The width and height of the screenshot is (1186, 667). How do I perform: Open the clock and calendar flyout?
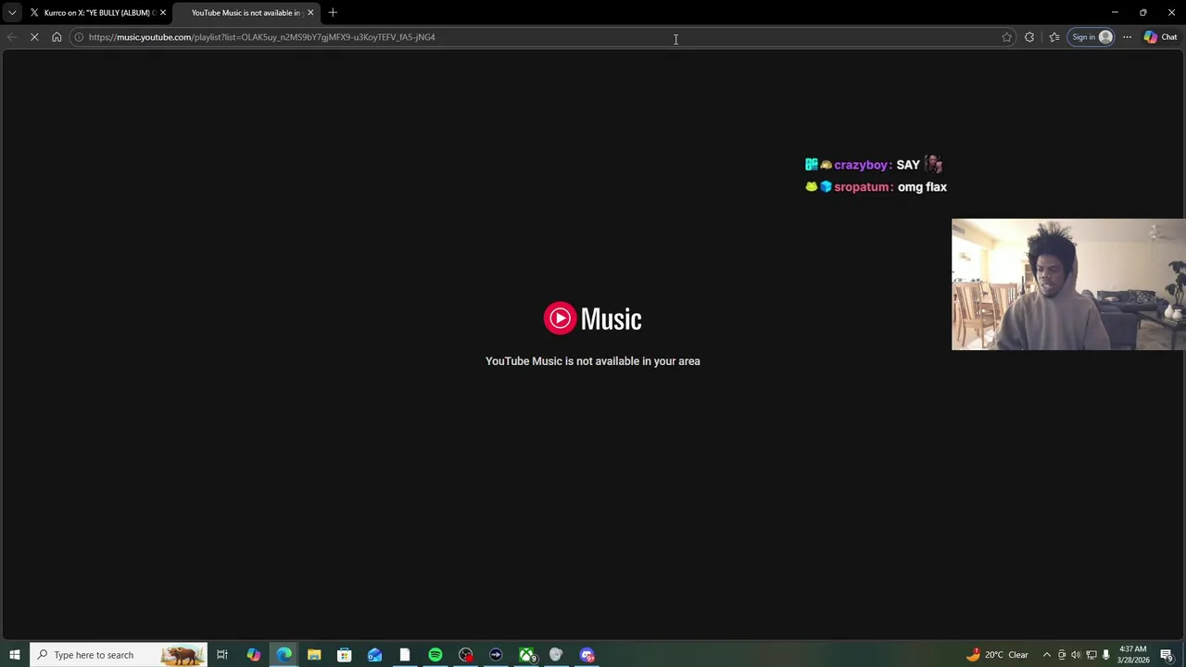point(1133,655)
